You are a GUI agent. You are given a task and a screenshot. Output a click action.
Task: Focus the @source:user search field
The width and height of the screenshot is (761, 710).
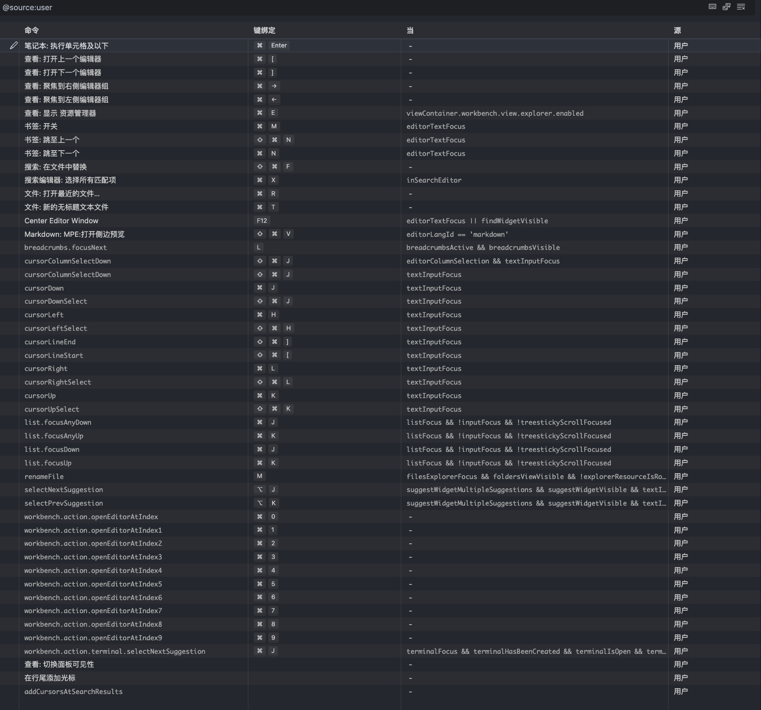click(352, 7)
